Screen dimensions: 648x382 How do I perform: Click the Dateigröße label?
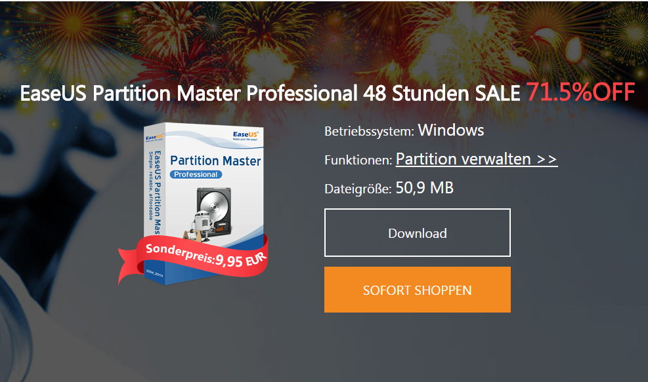[x=358, y=189]
